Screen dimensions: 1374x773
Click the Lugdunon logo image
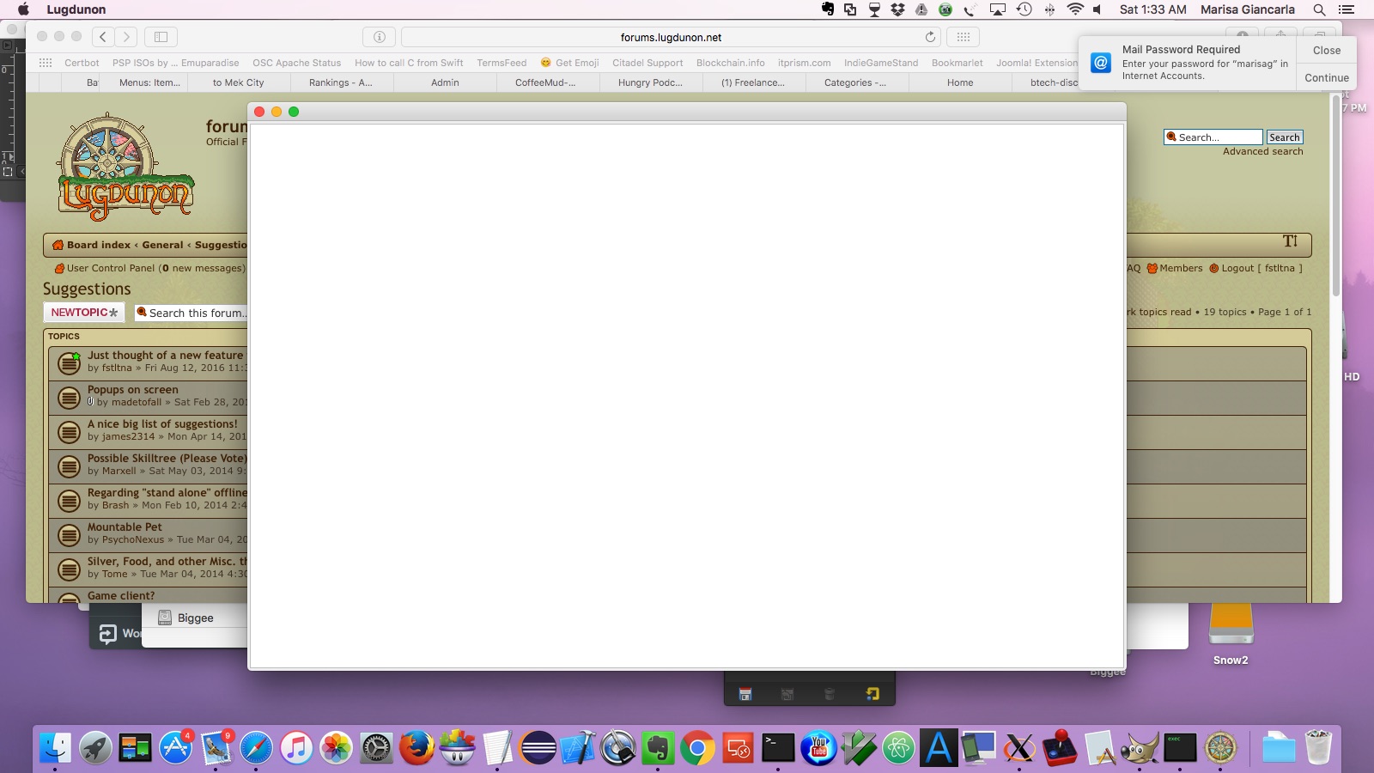coord(125,168)
